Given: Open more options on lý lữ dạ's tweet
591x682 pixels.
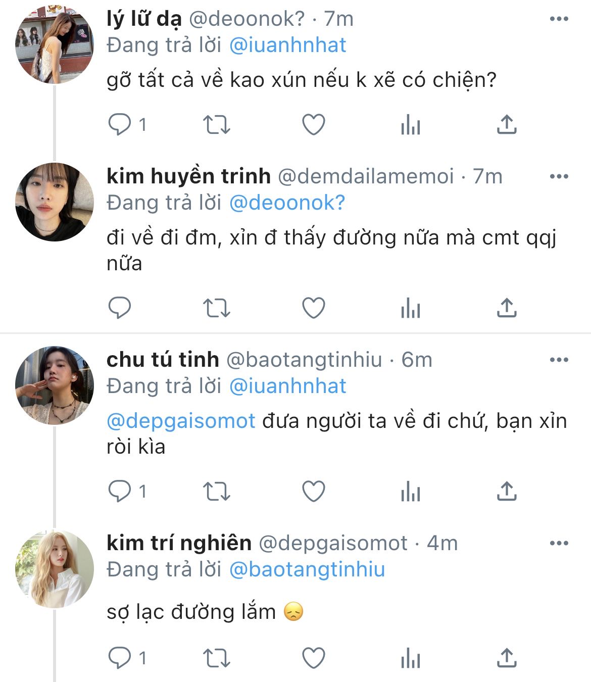Looking at the screenshot, I should tap(559, 19).
